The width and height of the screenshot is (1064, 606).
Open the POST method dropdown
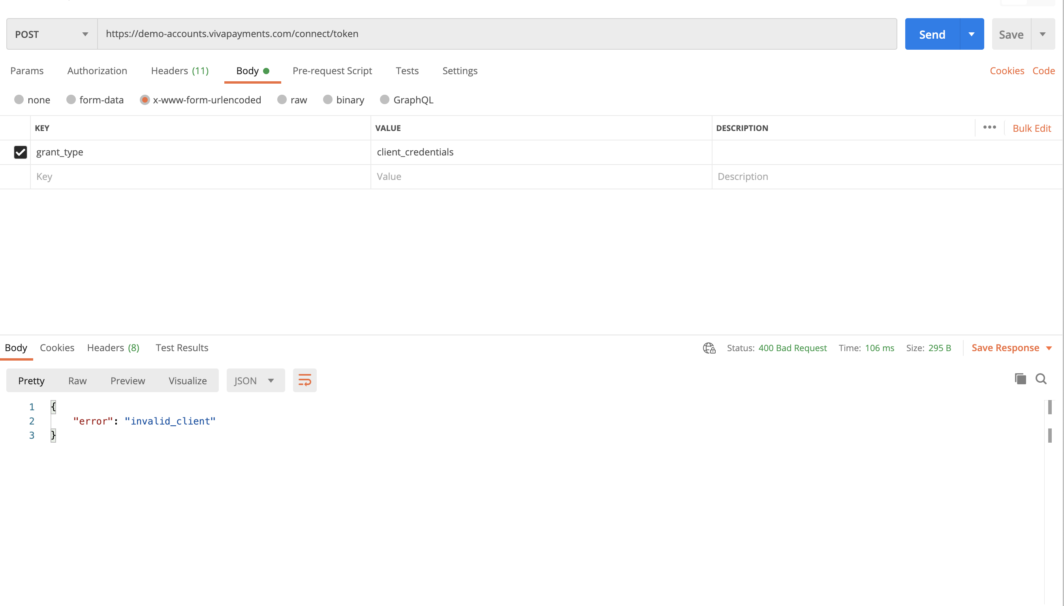click(x=52, y=34)
